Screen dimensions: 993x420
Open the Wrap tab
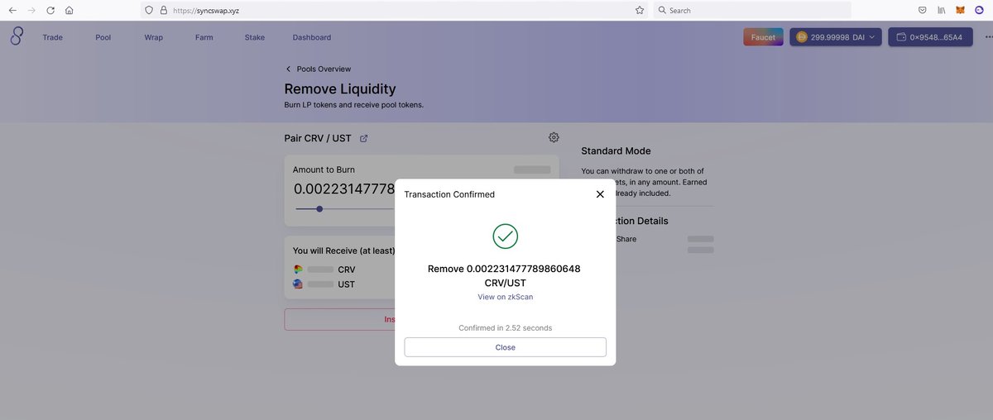(x=154, y=37)
